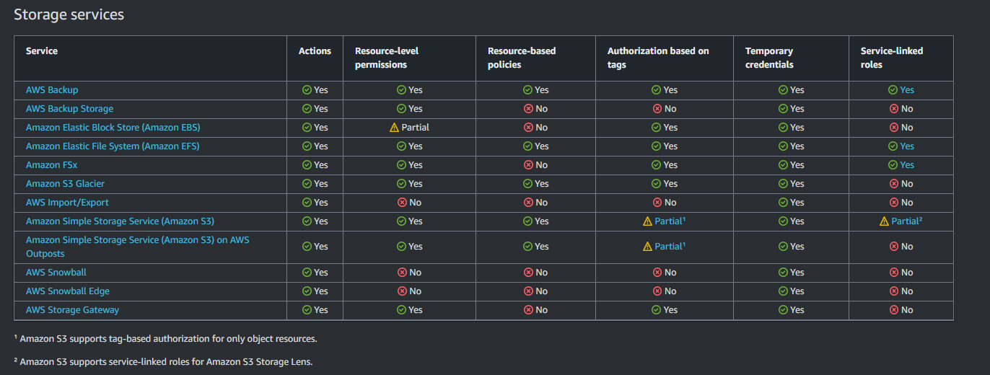
Task: Open Amazon Simple Storage Service (Amazon S3) link
Action: [x=120, y=221]
